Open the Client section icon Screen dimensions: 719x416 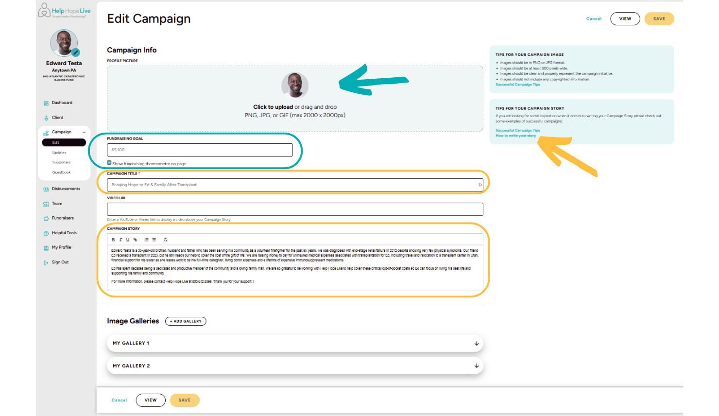coord(46,117)
